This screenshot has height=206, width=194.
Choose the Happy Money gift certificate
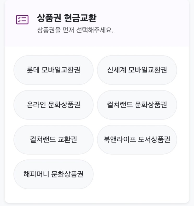point(53,174)
